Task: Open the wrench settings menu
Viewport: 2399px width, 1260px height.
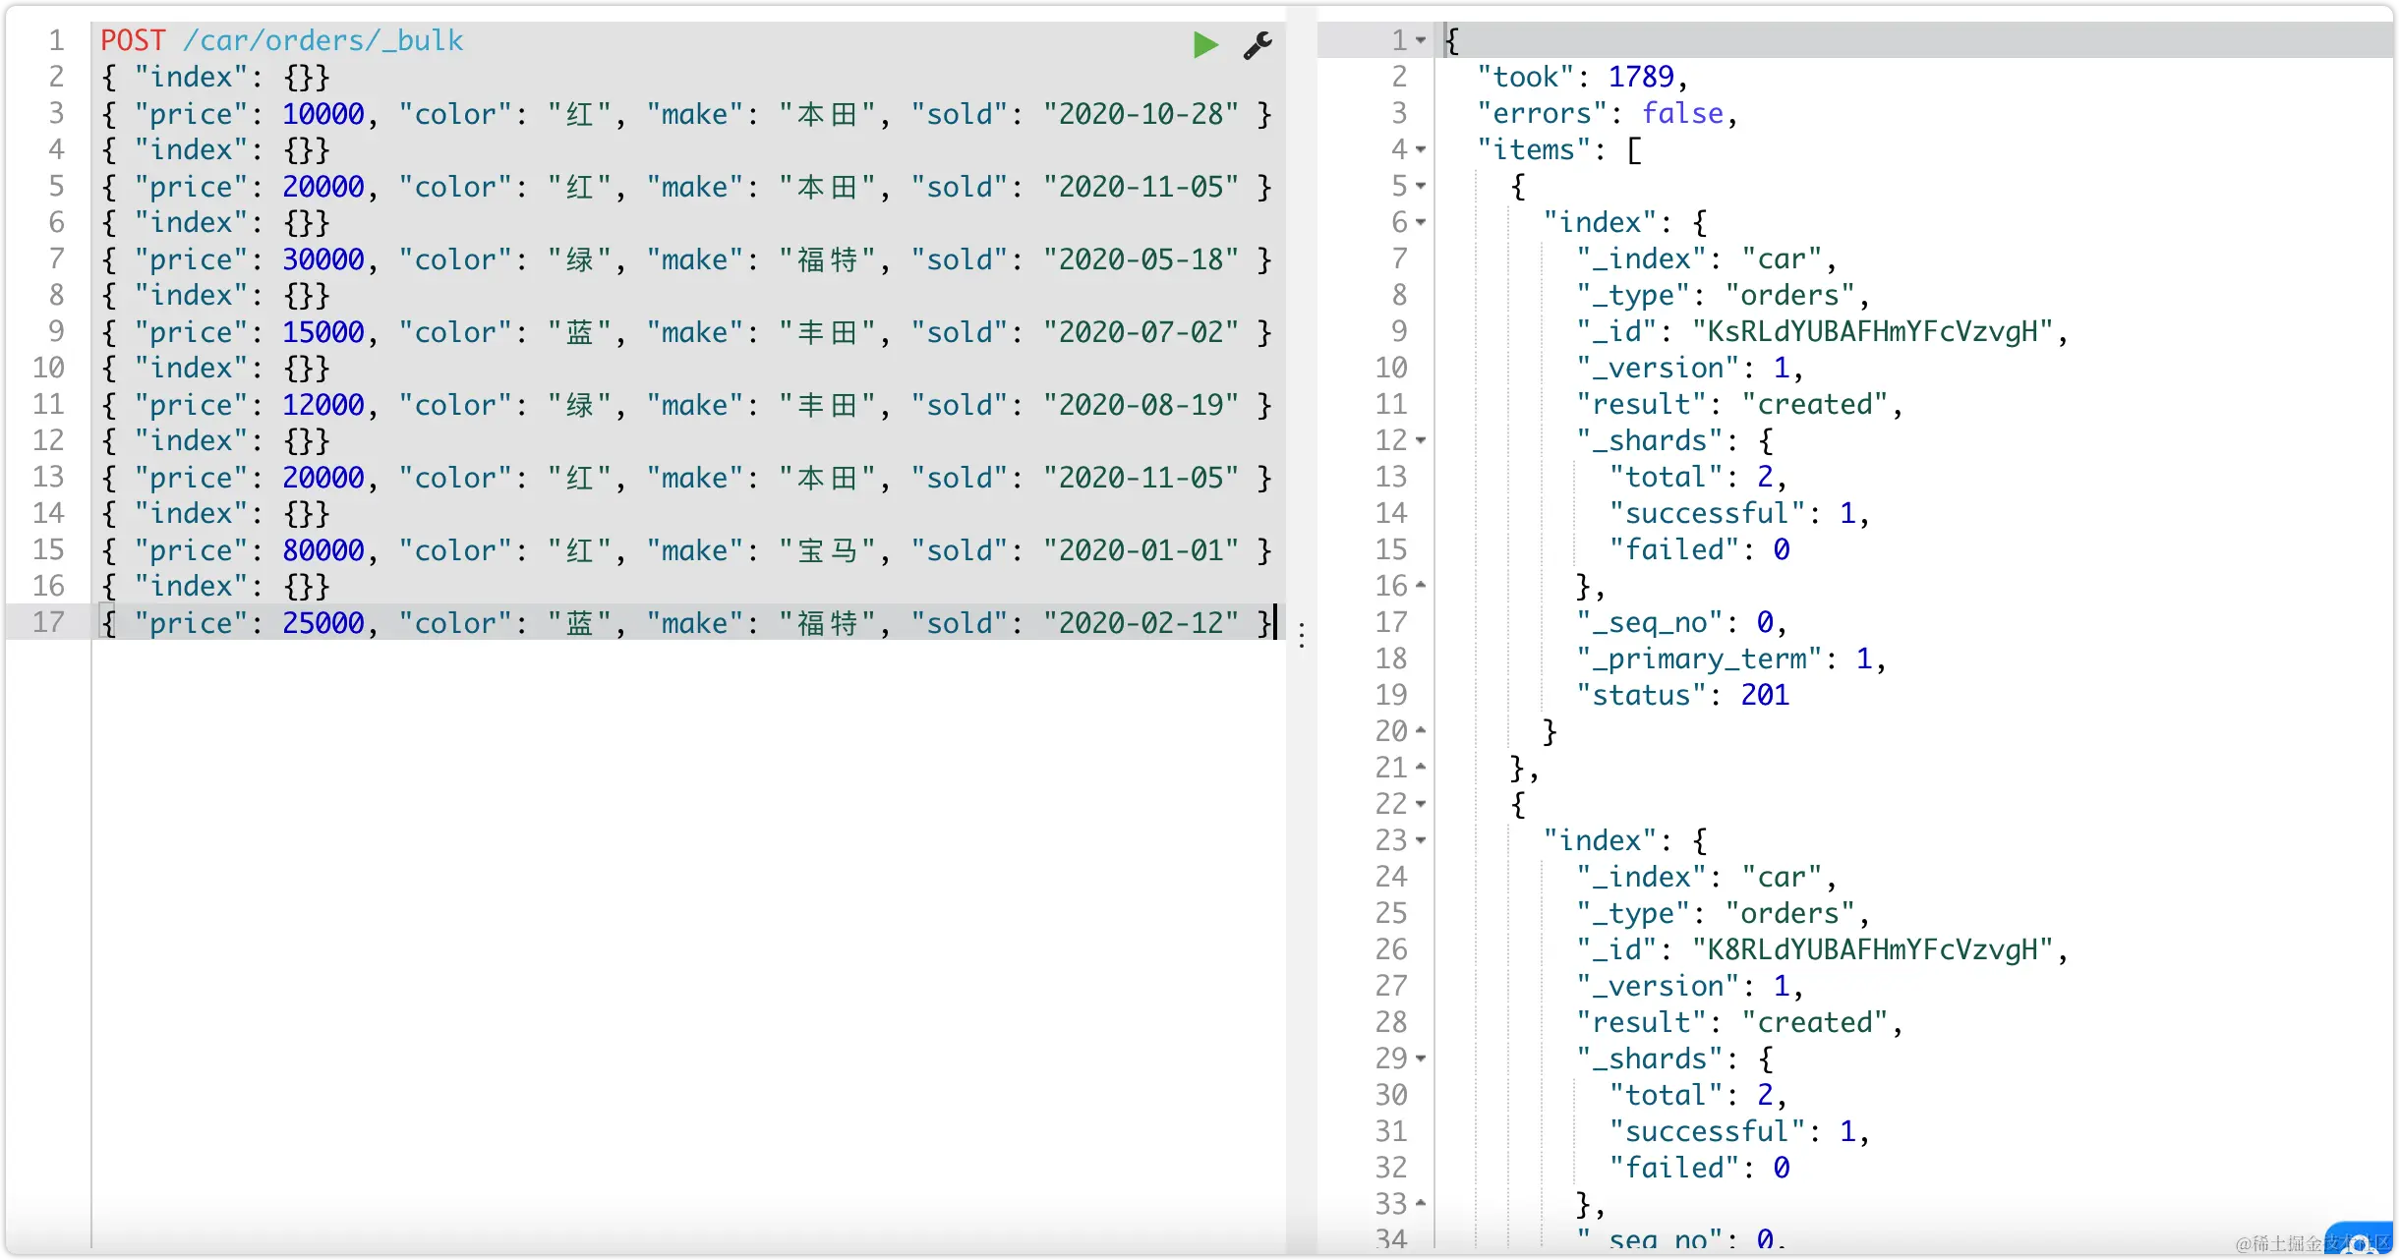Action: 1258,44
